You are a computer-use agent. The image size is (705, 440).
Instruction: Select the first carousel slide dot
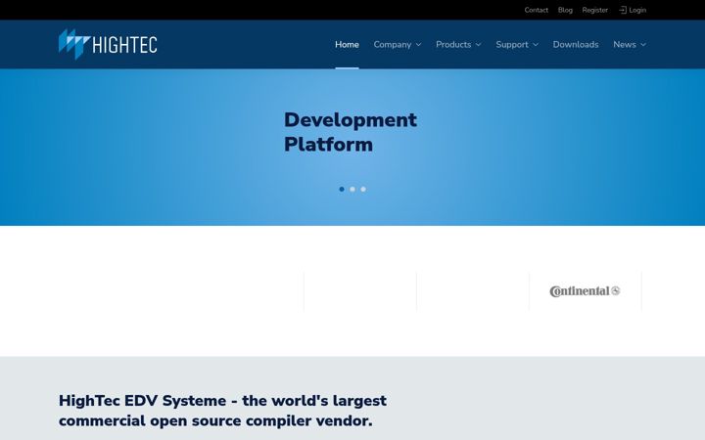(x=342, y=189)
